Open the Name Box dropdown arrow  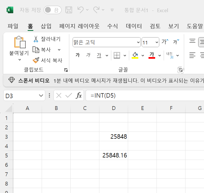(x=41, y=96)
